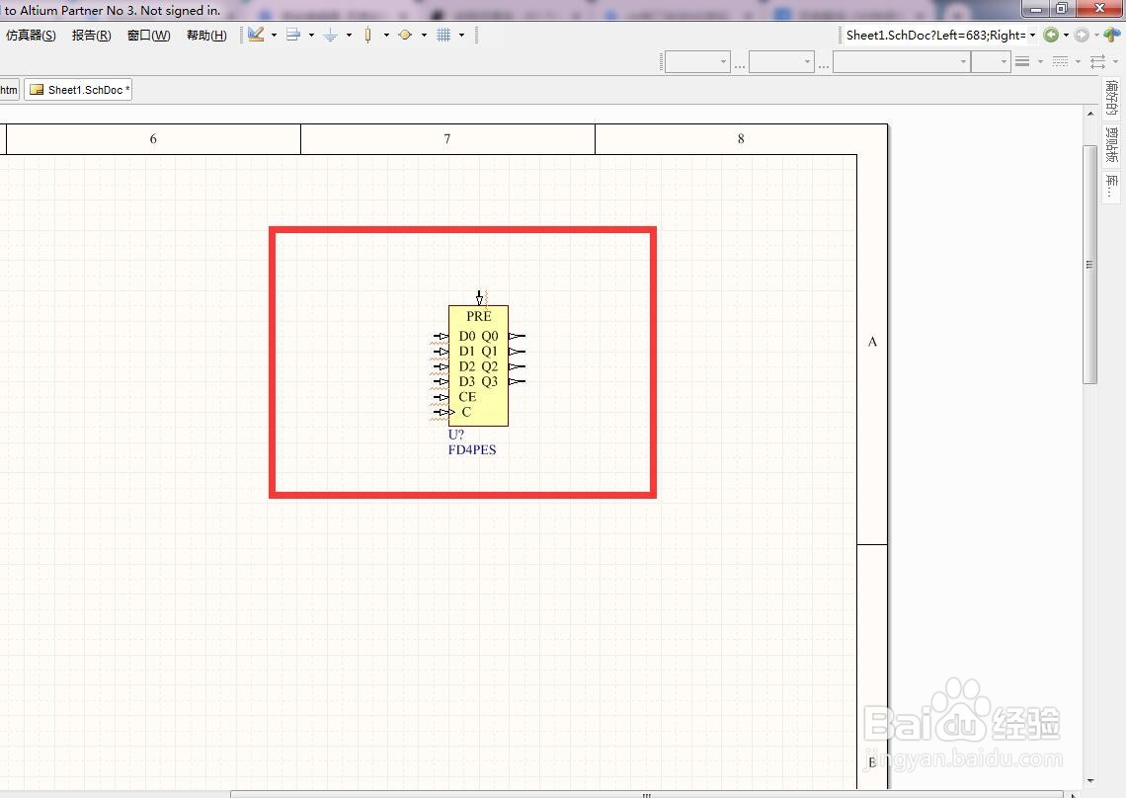Click the FD4PES component name label
The height and width of the screenshot is (798, 1126).
tap(472, 449)
